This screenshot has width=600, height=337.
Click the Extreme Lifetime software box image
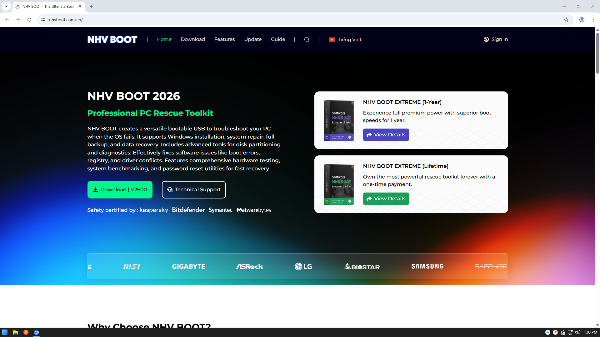coord(339,184)
